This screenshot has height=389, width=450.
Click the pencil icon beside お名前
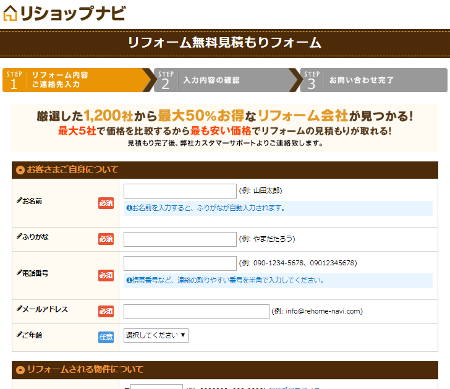(x=19, y=201)
